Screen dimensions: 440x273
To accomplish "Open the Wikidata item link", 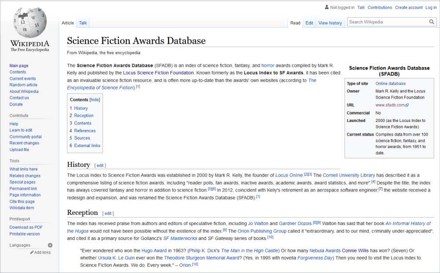I will [22, 208].
